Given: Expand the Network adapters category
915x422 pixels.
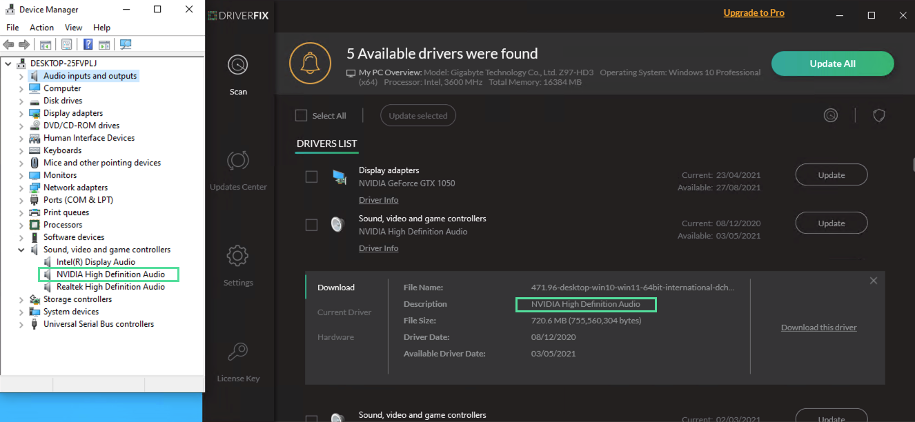Looking at the screenshot, I should tap(21, 188).
